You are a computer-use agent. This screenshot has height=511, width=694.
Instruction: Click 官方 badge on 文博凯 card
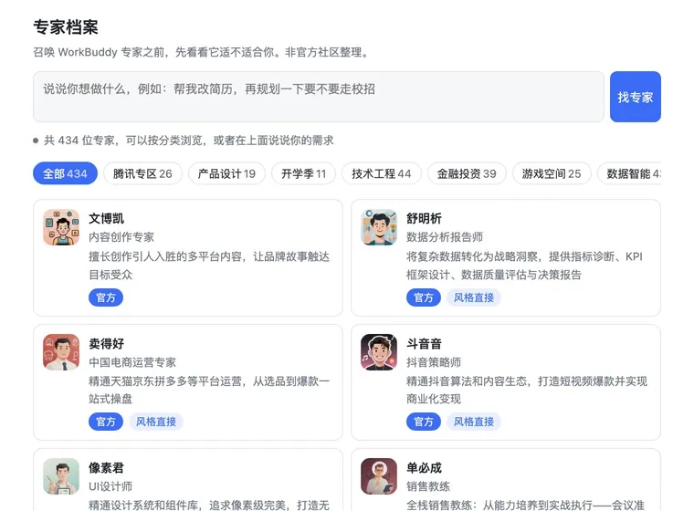click(106, 297)
